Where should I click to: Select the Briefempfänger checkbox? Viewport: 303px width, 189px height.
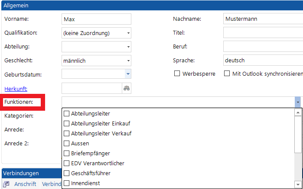point(67,153)
